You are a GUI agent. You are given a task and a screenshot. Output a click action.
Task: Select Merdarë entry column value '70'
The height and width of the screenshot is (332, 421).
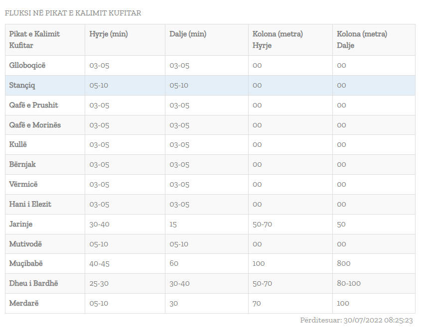click(257, 303)
